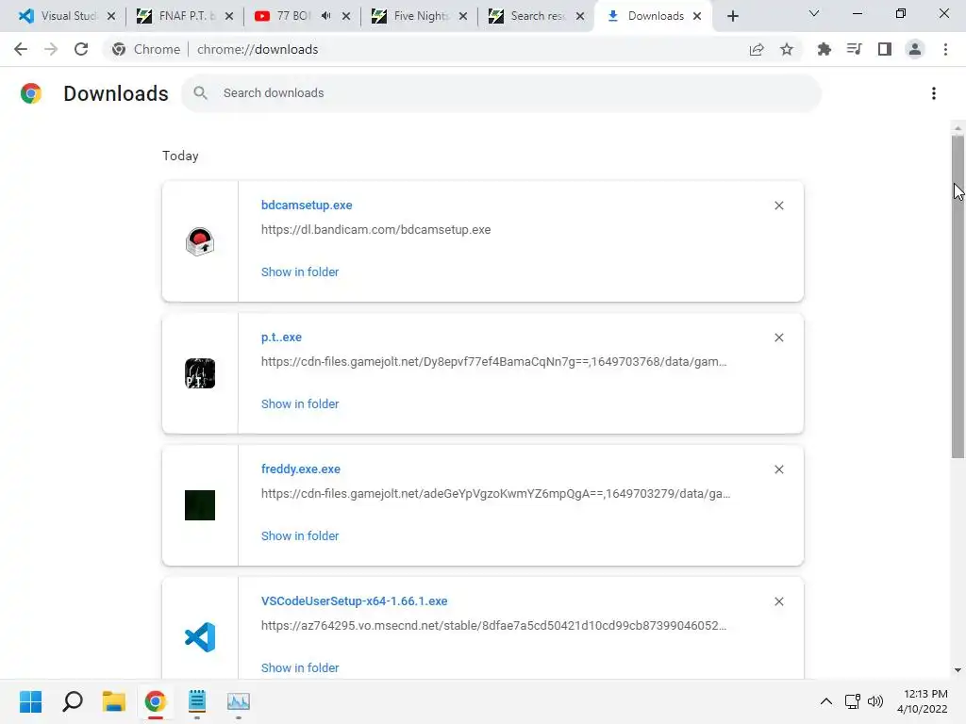Click the search magnifier icon in downloads
Screen dimensions: 966x724
pyautogui.click(x=200, y=93)
